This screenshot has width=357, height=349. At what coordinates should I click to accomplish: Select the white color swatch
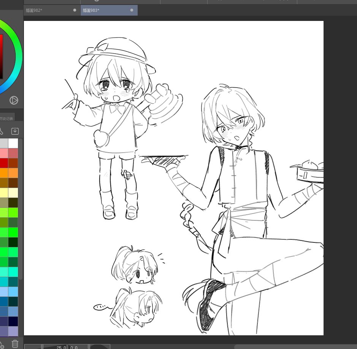click(13, 143)
